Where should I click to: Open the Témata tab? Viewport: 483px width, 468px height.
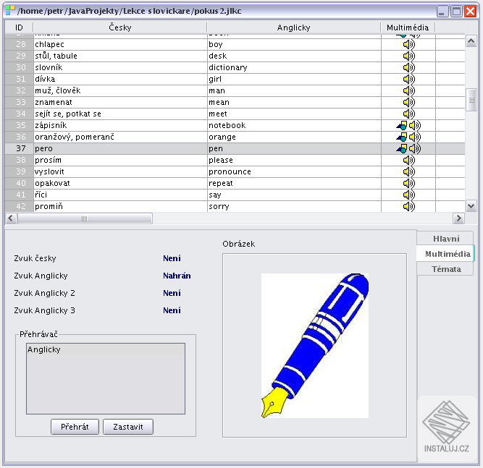[x=445, y=269]
